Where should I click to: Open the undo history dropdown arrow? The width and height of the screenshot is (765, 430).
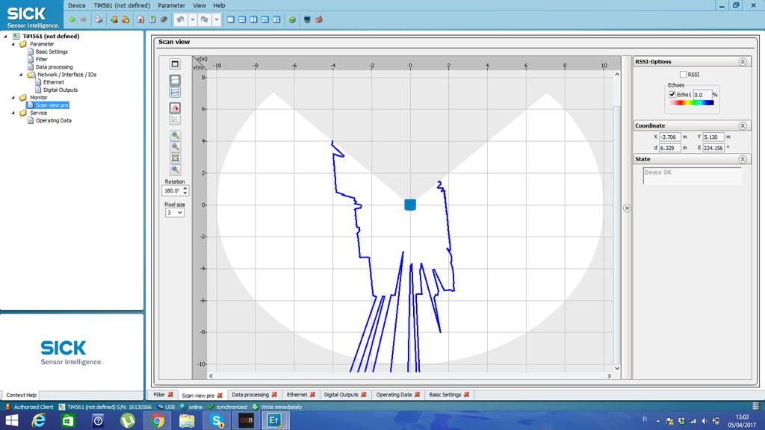point(193,19)
